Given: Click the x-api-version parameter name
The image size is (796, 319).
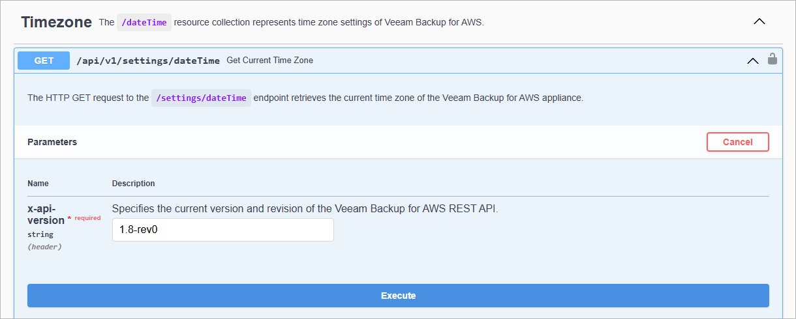Looking at the screenshot, I should [46, 214].
